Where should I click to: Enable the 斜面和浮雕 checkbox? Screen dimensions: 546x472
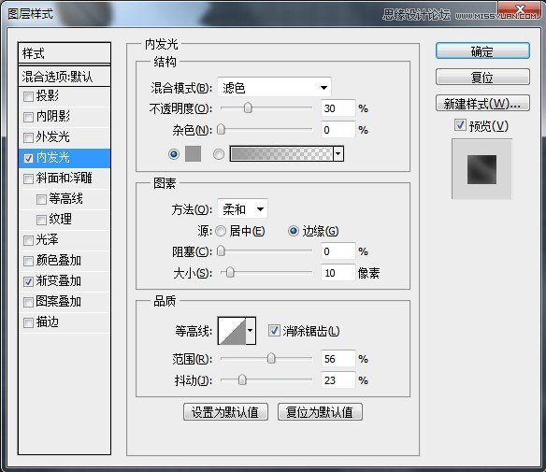click(x=28, y=179)
